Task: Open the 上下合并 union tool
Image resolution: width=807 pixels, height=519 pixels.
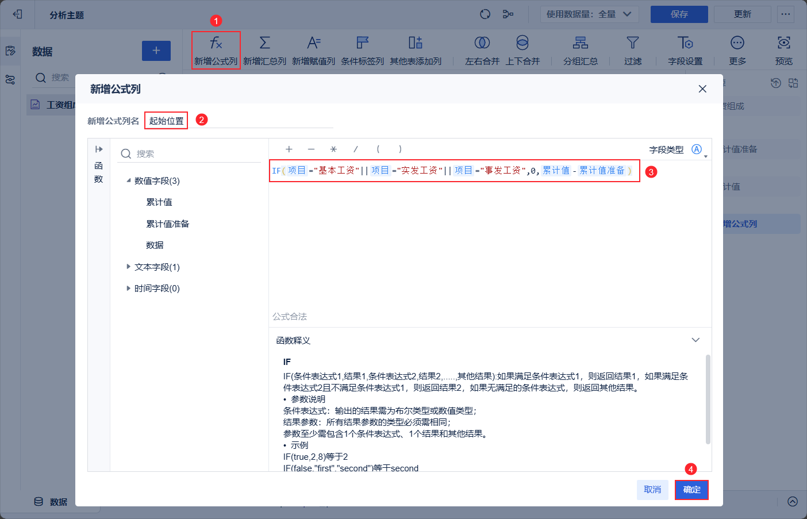Action: [522, 50]
